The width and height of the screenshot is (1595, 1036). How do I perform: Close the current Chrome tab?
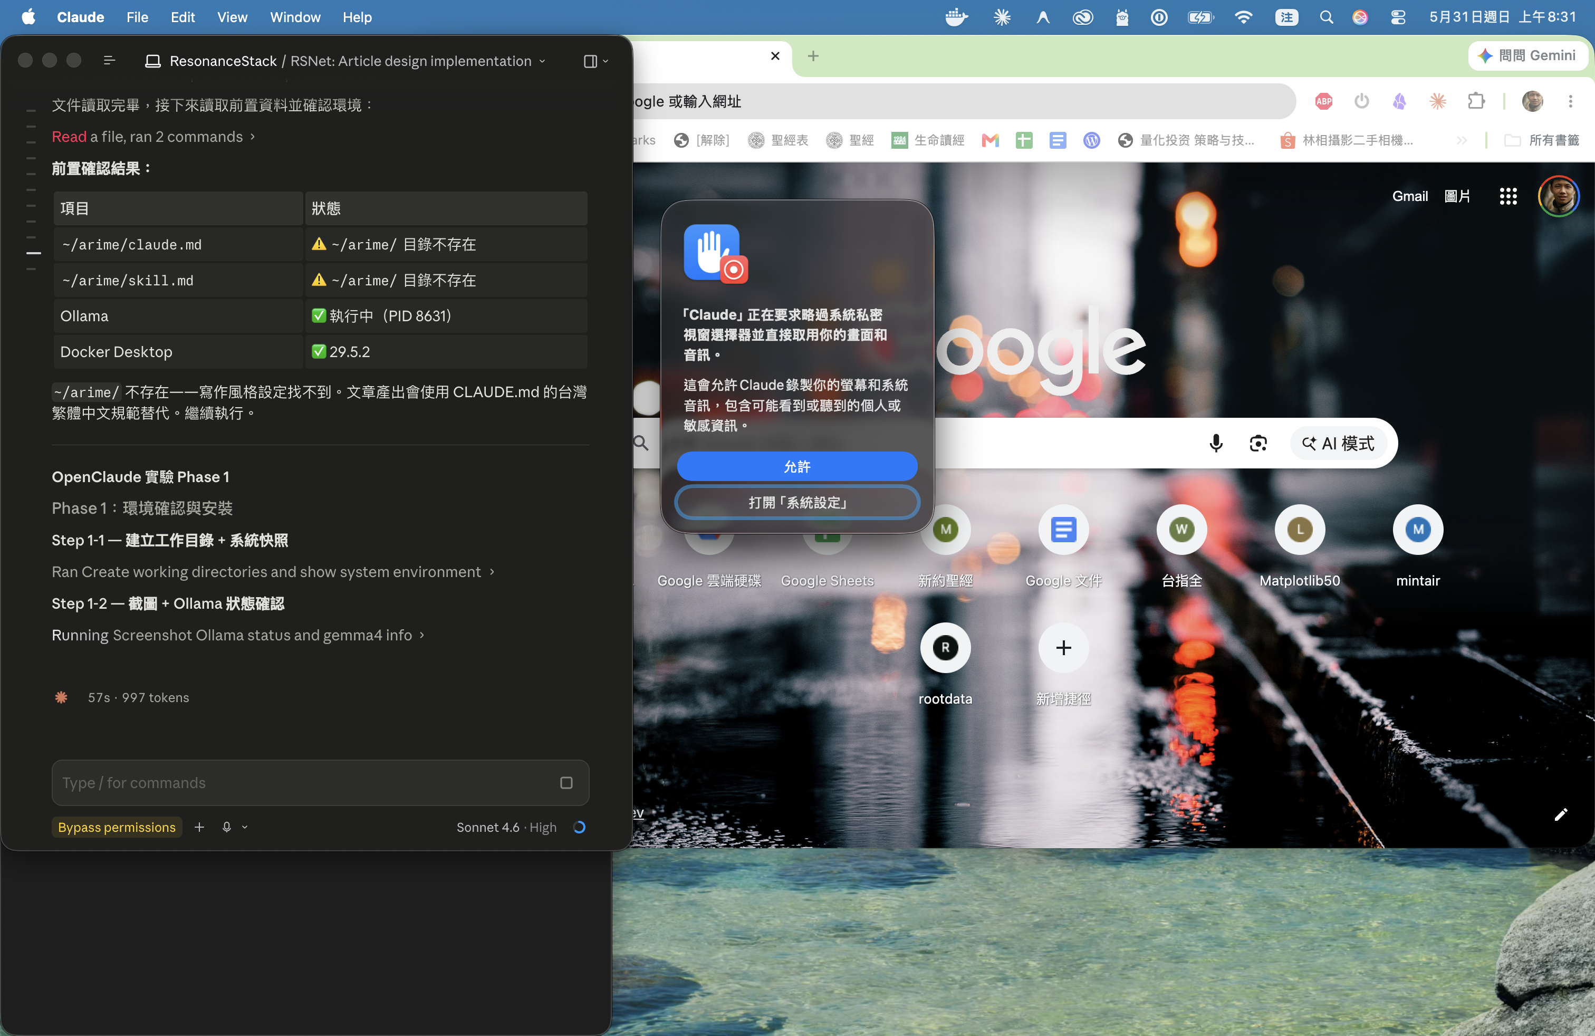pos(775,55)
